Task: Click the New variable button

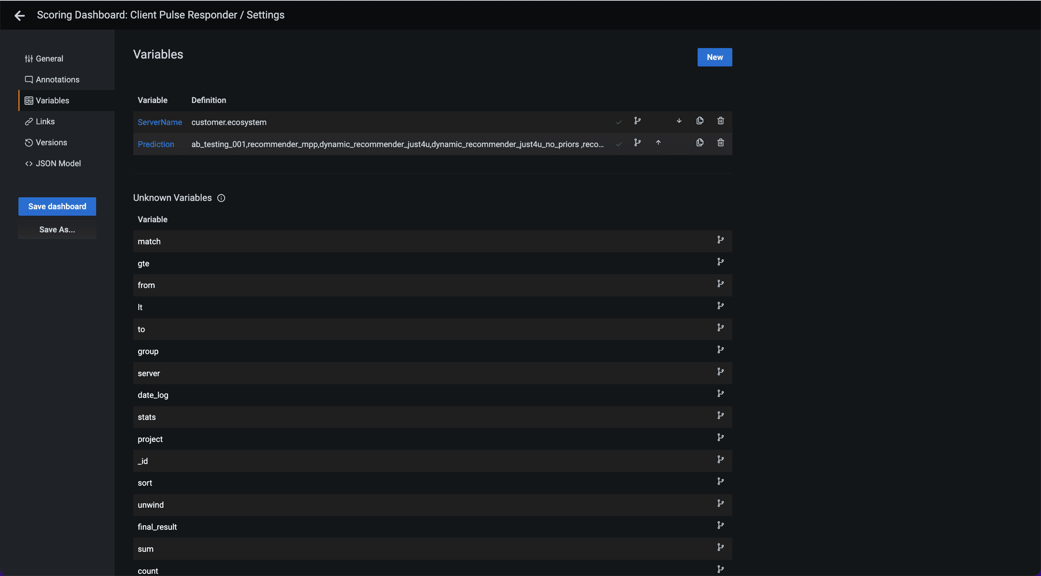Action: (x=714, y=57)
